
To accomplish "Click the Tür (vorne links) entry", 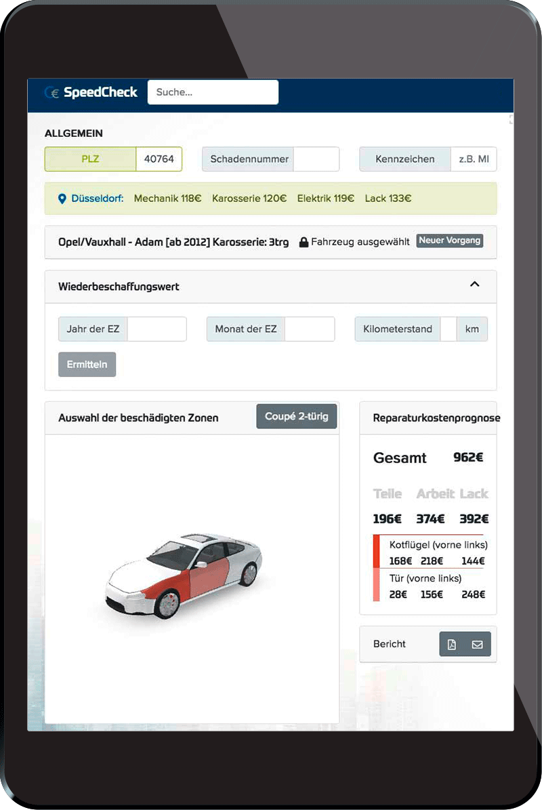I will click(425, 579).
